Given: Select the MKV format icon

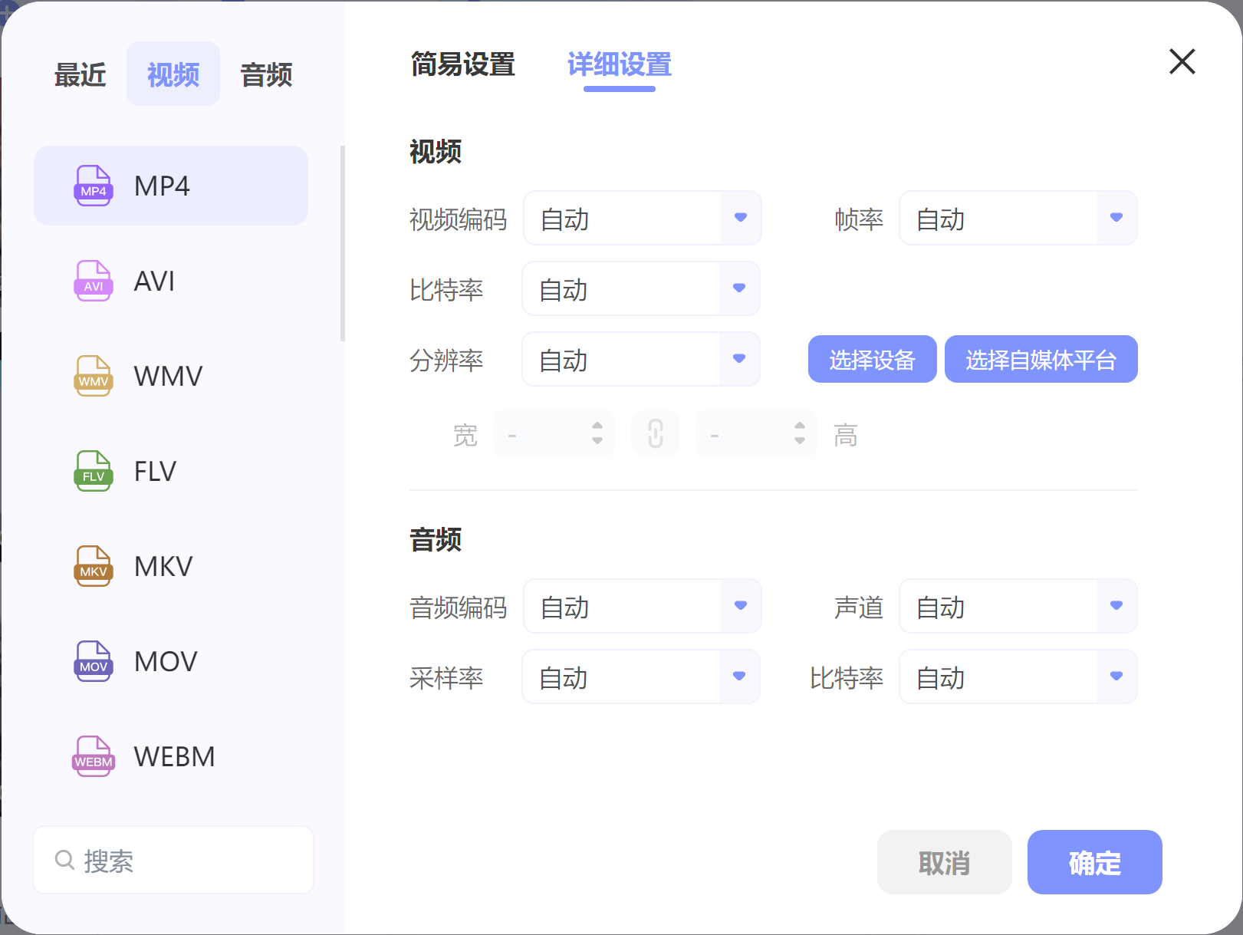Looking at the screenshot, I should pos(92,566).
